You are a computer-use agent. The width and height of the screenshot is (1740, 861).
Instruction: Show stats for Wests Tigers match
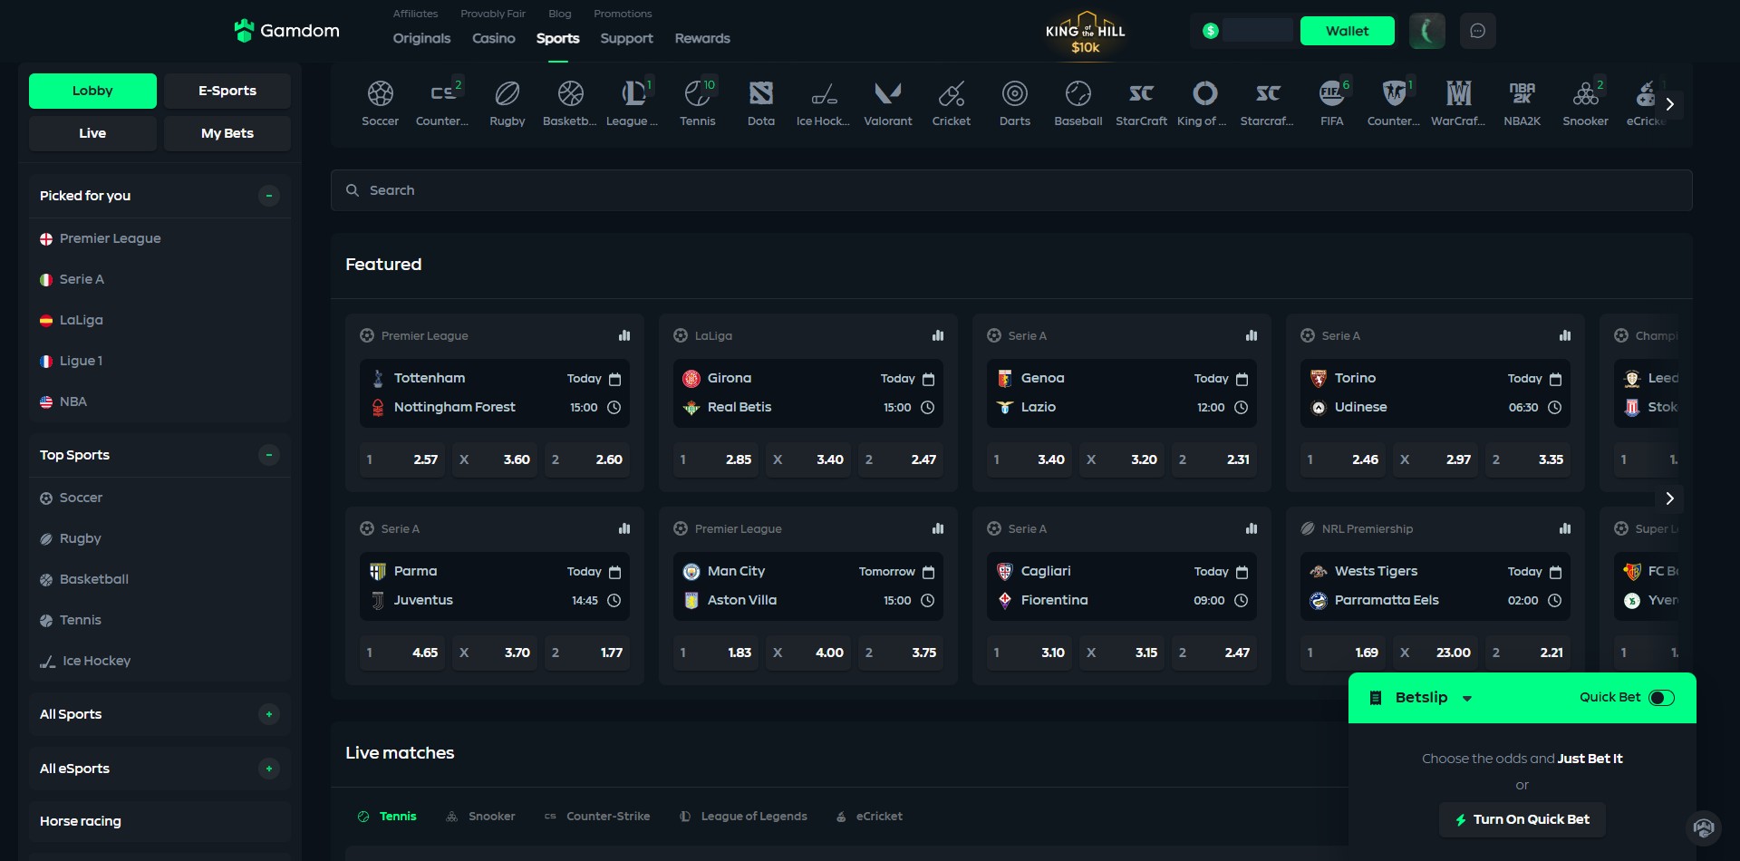[x=1565, y=528]
